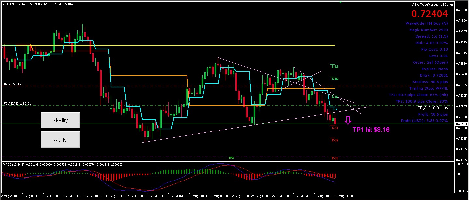Click the 'TP1: 40.8 pips Close: 55% (Hit)' line
Image resolution: width=469 pixels, height=200 pixels.
tap(418, 95)
